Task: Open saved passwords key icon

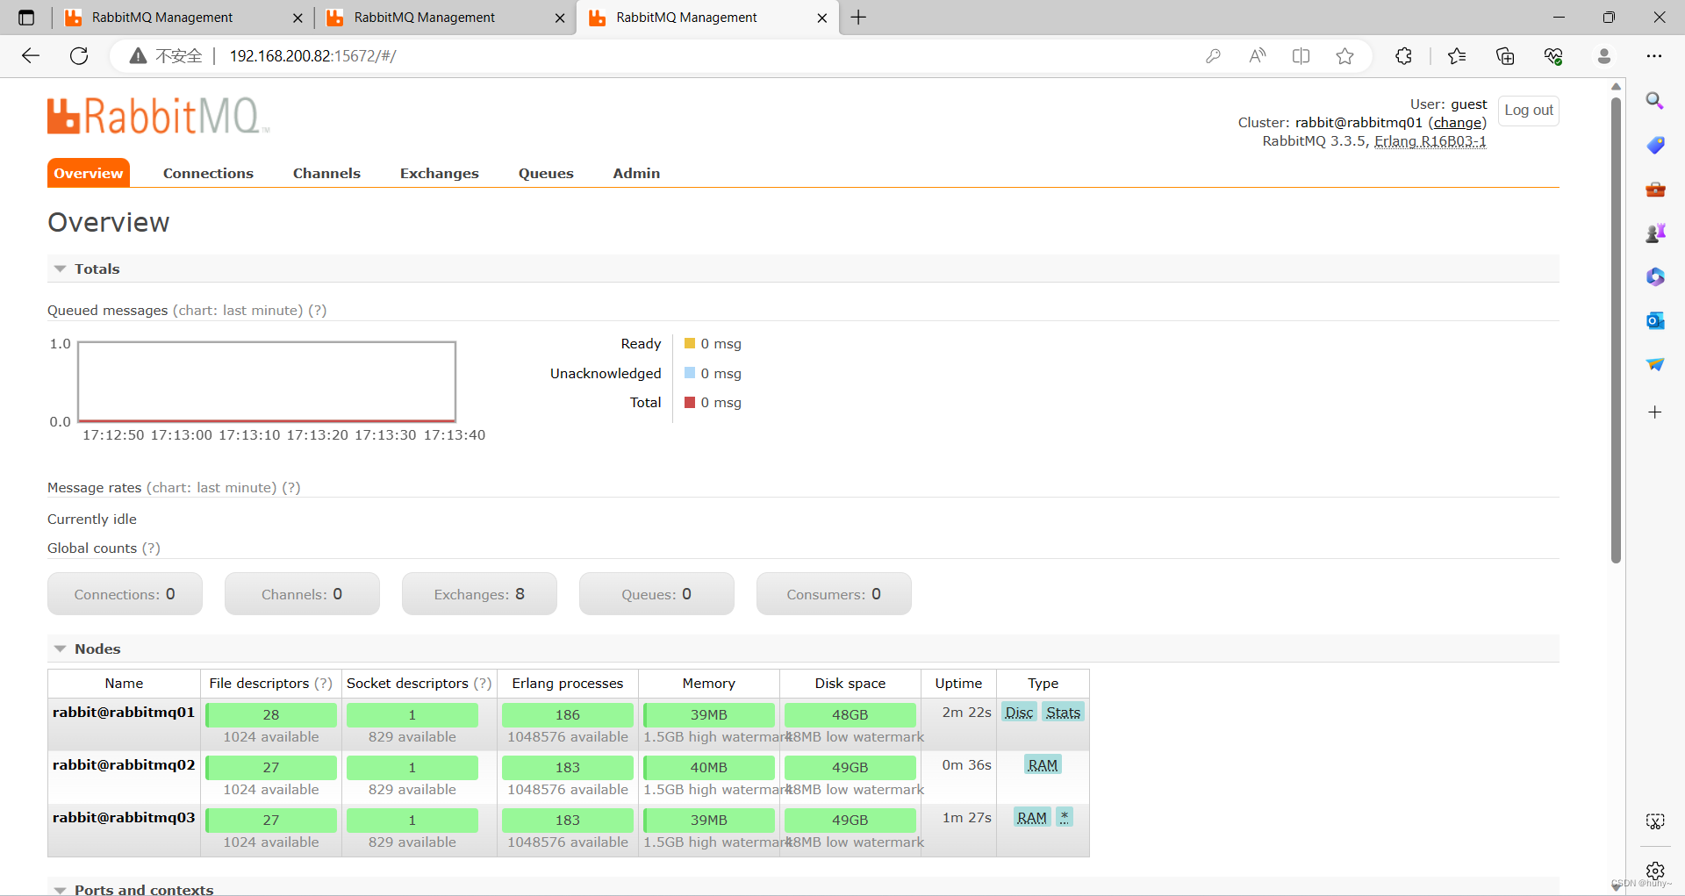Action: point(1213,56)
